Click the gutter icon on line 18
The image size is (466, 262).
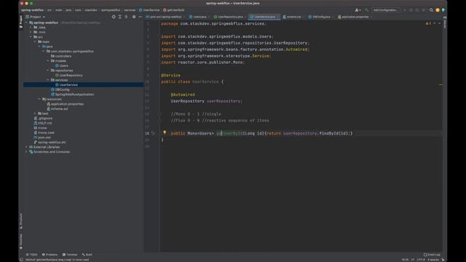click(154, 133)
